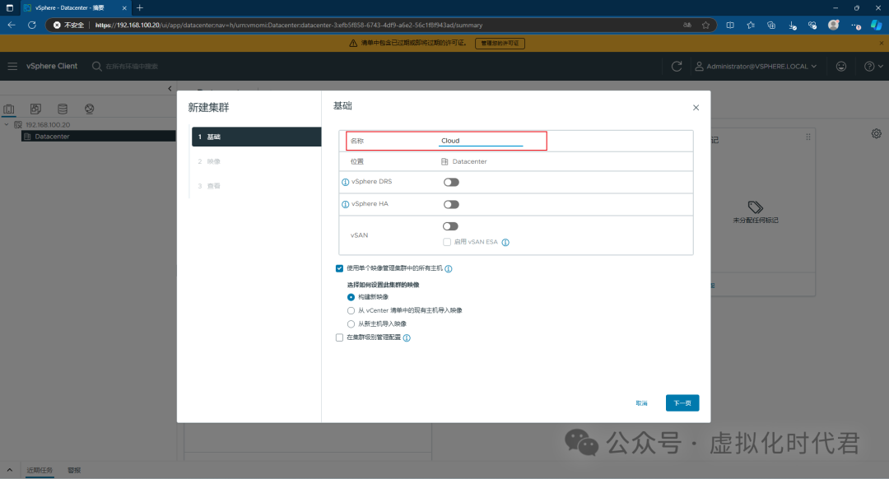Open the Administrator@VSPHERE.LOCAL user menu

point(756,67)
